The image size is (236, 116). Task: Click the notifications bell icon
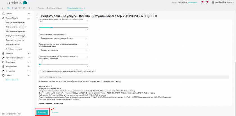pyautogui.click(x=202, y=3)
